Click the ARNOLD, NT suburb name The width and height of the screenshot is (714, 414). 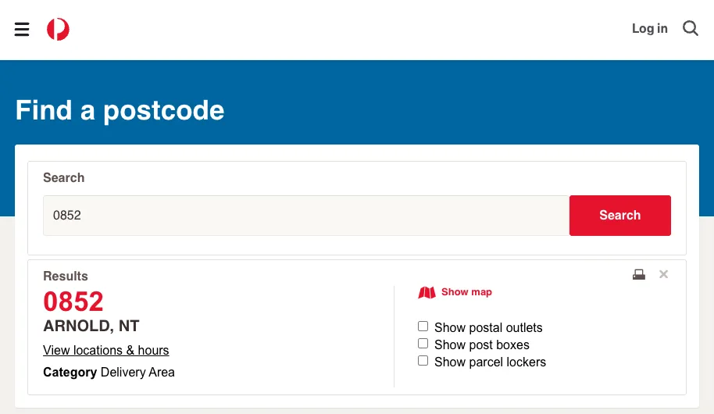[91, 326]
